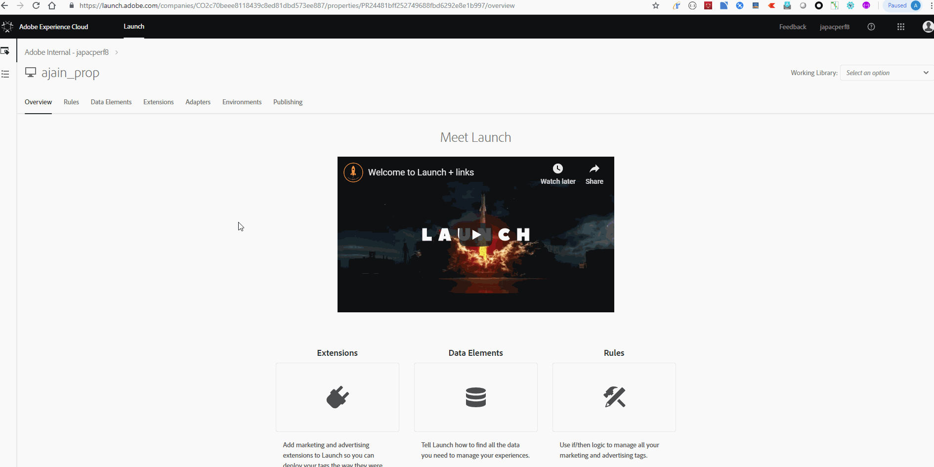Click the Rules card heading
Viewport: 934px width, 467px height.
click(x=614, y=353)
